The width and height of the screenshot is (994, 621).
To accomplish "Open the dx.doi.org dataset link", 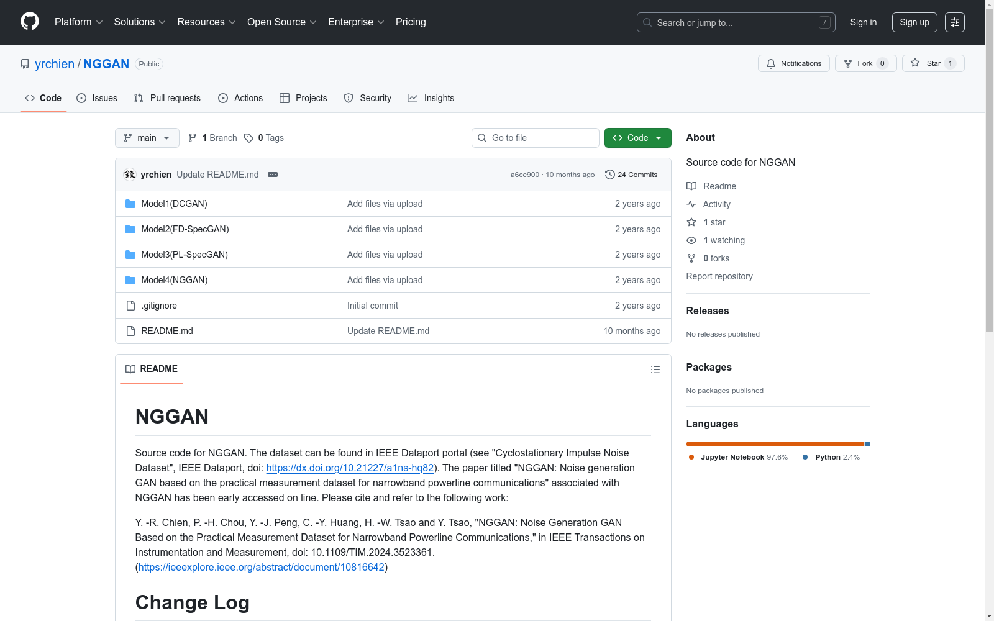I will pos(350,468).
